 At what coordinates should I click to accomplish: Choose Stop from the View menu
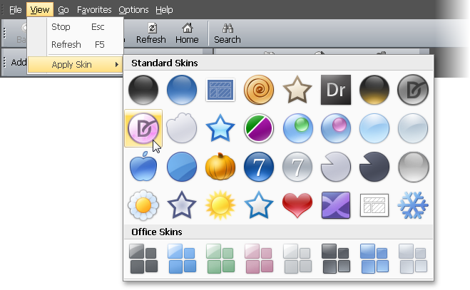pos(76,27)
